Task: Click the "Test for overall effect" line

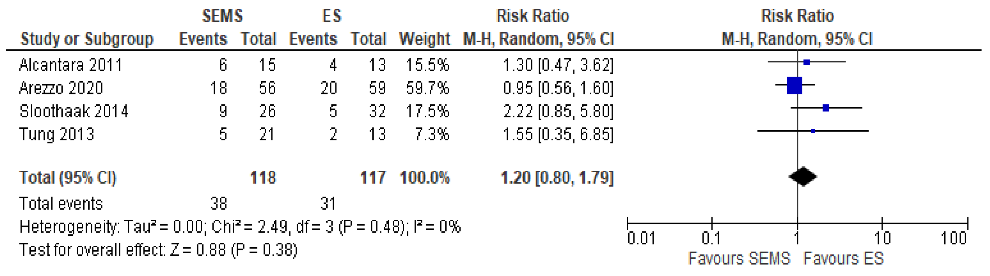Action: pos(158,250)
